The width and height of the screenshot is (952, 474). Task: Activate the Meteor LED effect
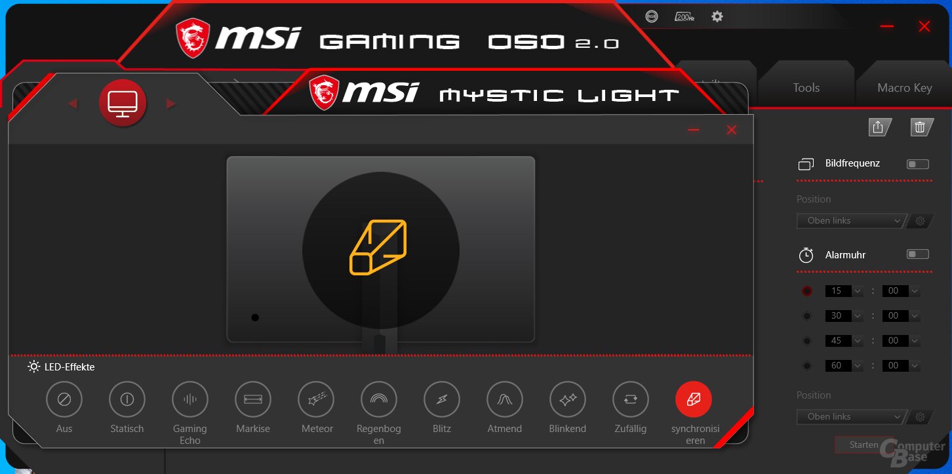click(x=316, y=399)
